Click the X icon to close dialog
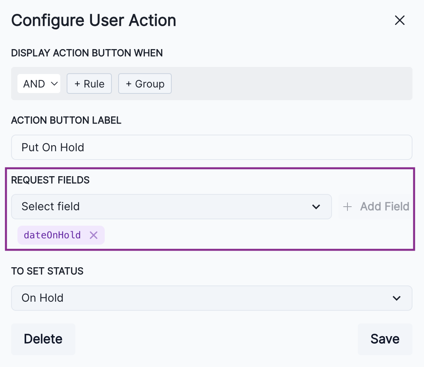Image resolution: width=424 pixels, height=367 pixels. 399,20
